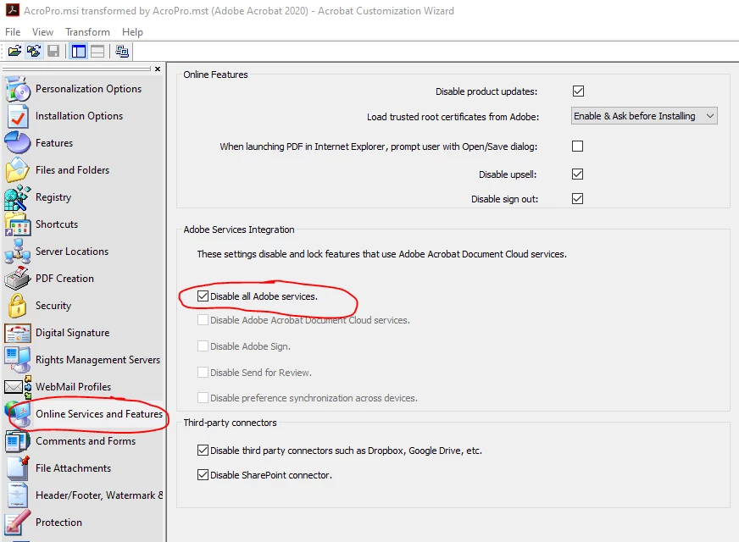
Task: Click the Installation Options checkmark icon
Action: pos(18,116)
